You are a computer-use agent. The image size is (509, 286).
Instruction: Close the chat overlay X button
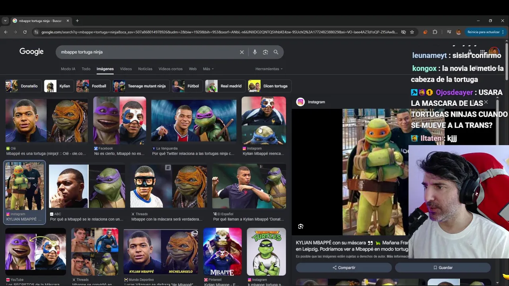pos(486,102)
